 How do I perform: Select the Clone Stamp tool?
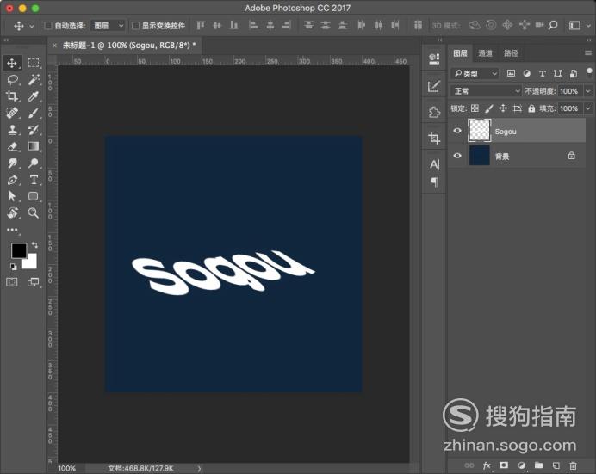point(12,130)
